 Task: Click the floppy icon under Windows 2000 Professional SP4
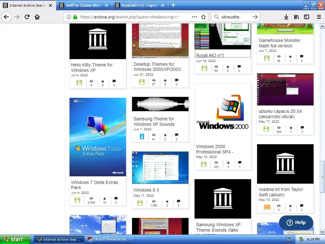point(204,164)
